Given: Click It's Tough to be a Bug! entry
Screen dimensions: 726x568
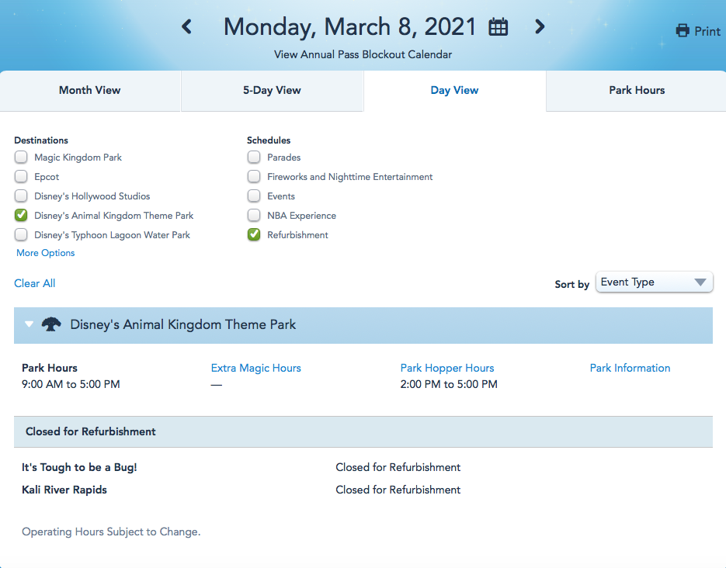Looking at the screenshot, I should click(79, 468).
